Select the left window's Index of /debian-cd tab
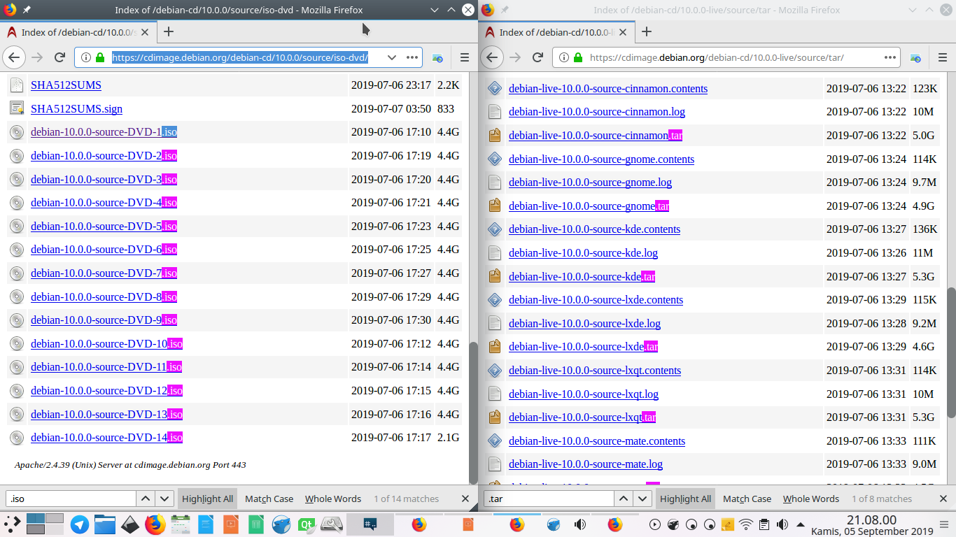Viewport: 956px width, 537px height. click(x=78, y=32)
